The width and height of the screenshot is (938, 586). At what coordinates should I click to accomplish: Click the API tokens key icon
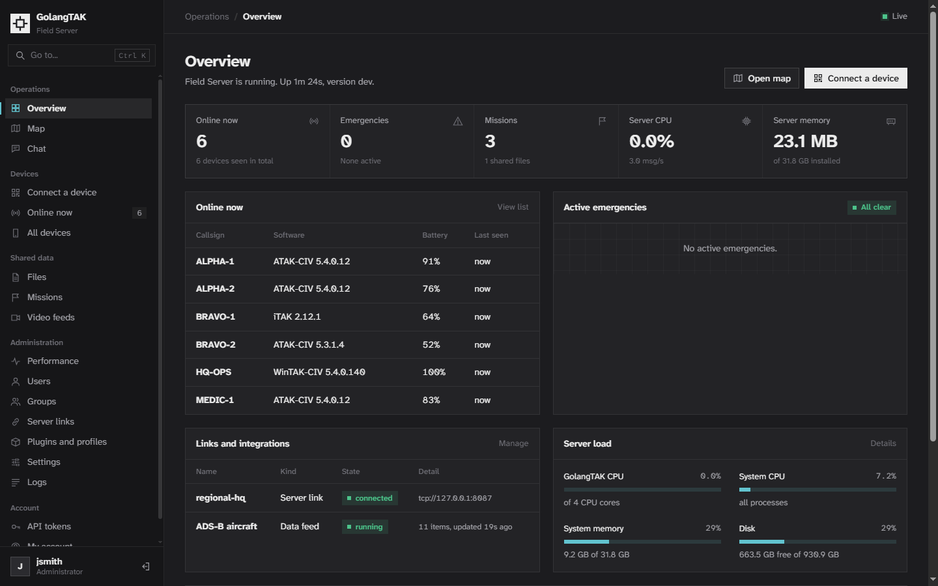click(x=16, y=527)
